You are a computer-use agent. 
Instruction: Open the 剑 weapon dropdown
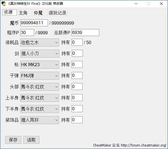tap(40, 53)
